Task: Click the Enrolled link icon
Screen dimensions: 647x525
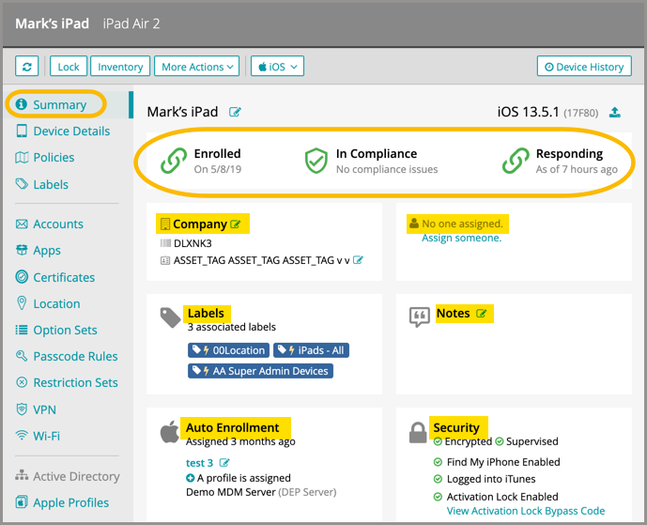Action: coord(174,161)
